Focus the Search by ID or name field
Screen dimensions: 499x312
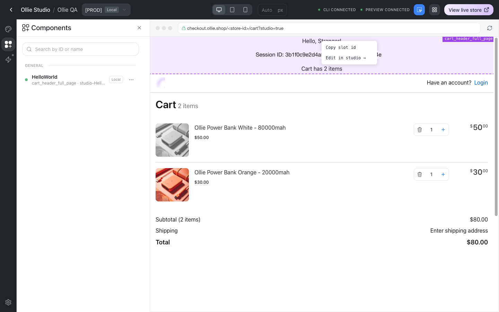(x=80, y=49)
